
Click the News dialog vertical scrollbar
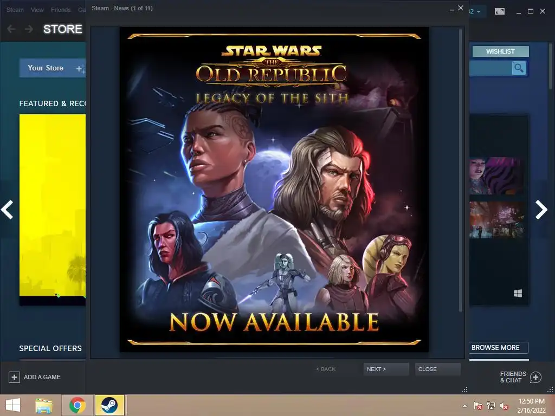point(461,170)
